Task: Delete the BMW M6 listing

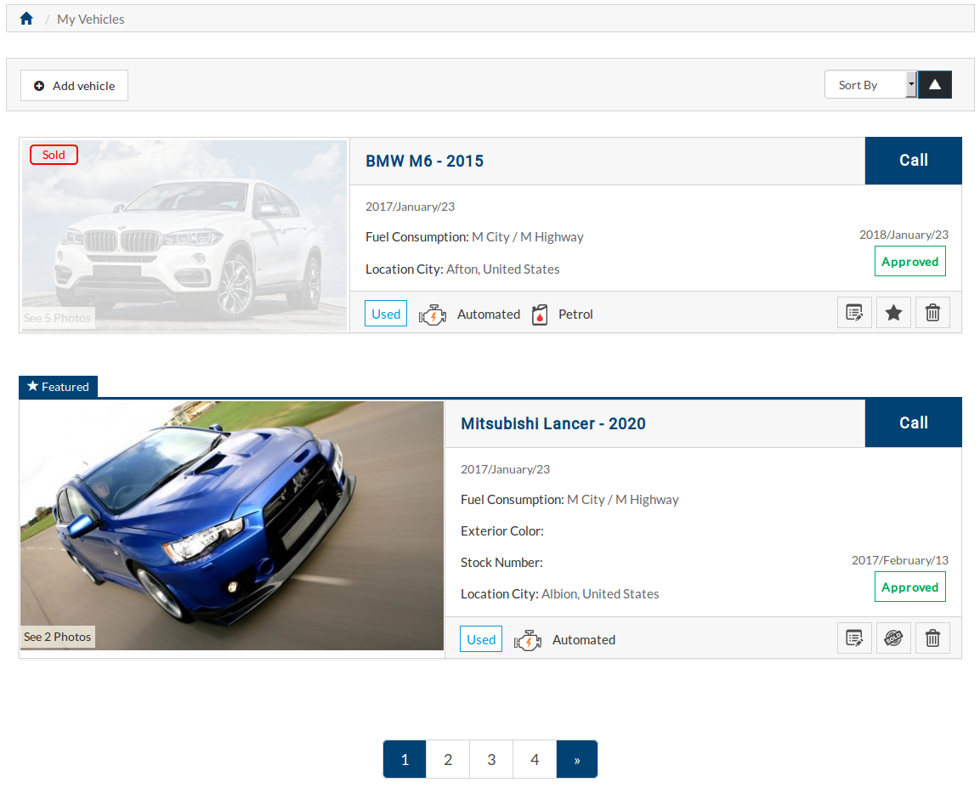Action: [x=932, y=313]
